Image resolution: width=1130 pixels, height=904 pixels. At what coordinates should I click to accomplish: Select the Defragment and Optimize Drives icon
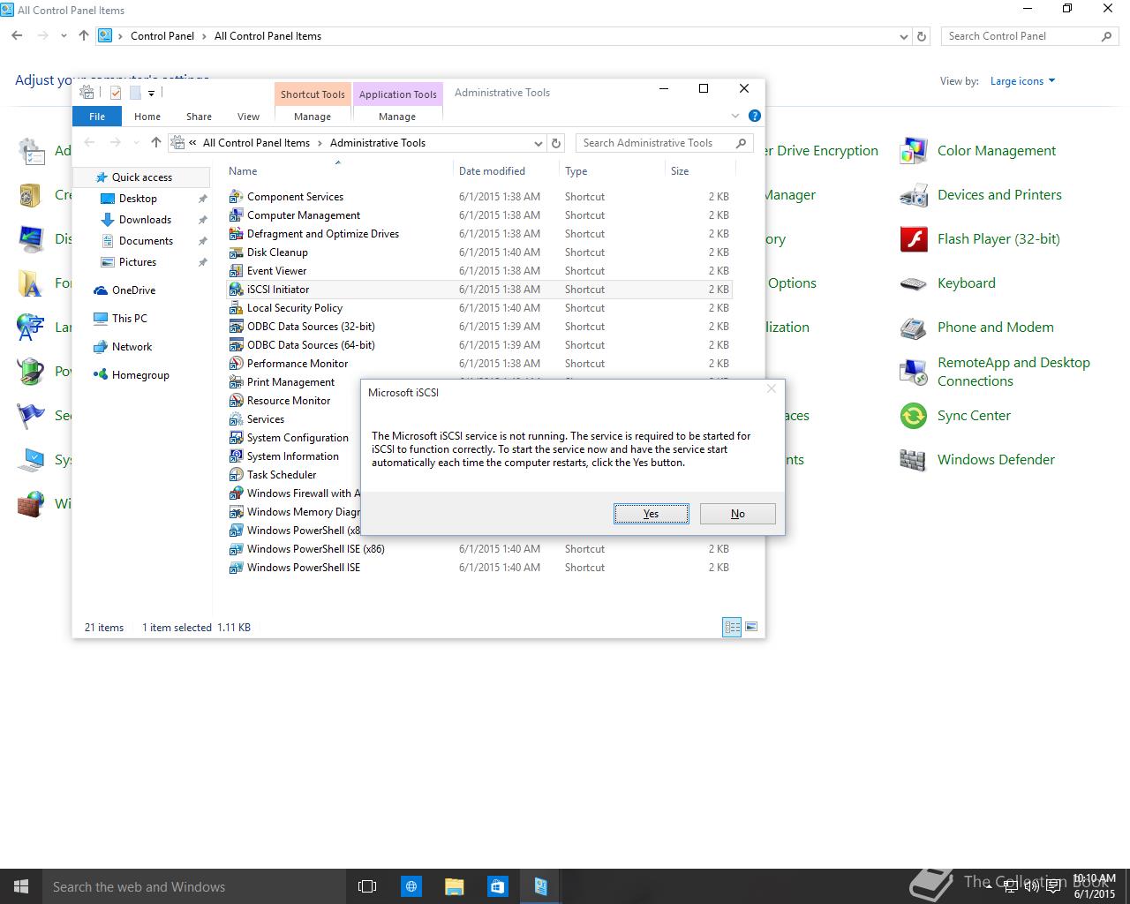[236, 233]
